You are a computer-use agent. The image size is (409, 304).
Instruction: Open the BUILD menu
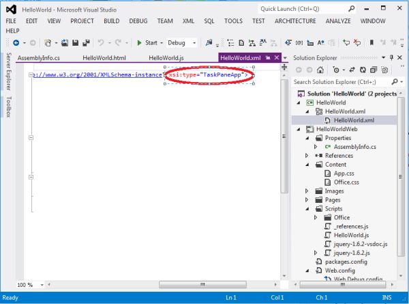112,21
